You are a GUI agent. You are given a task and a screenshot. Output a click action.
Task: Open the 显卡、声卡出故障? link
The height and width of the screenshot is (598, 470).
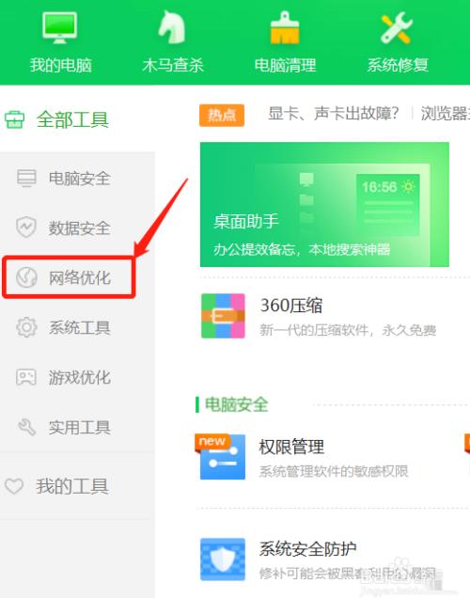click(x=334, y=113)
